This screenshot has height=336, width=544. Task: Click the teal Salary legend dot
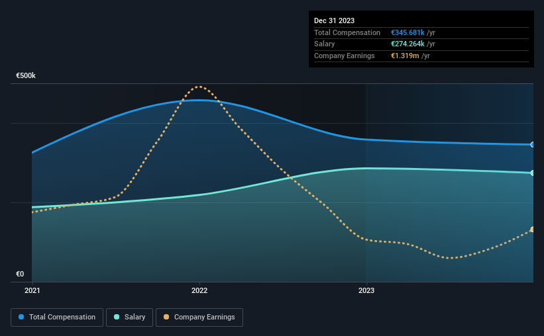pyautogui.click(x=117, y=317)
